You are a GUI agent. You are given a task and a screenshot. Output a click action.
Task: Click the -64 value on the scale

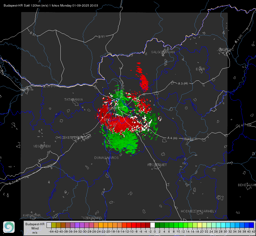[x=51, y=232]
